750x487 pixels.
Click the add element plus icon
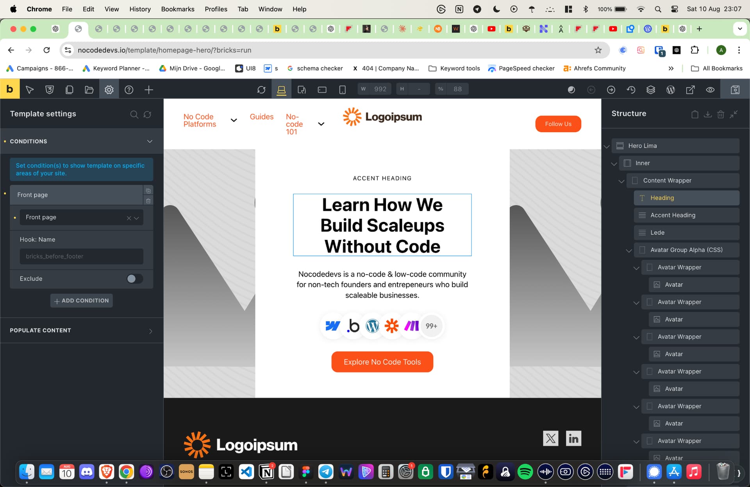coord(149,90)
